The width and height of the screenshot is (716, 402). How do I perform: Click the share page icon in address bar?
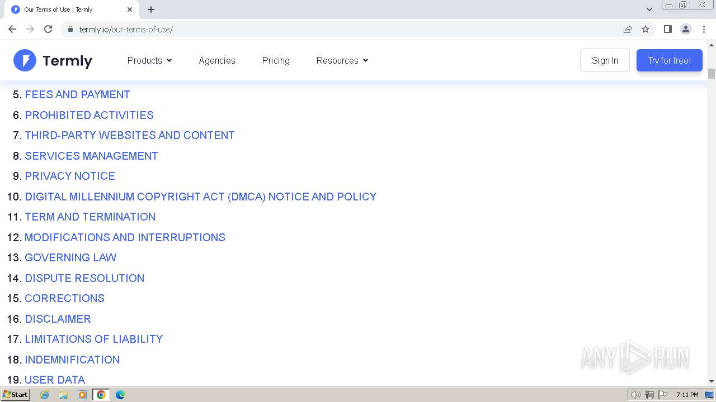pos(628,29)
